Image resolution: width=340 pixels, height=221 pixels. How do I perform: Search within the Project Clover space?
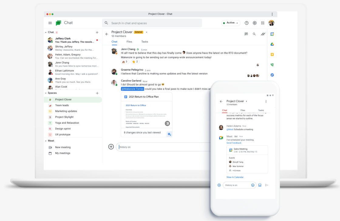pos(254,34)
